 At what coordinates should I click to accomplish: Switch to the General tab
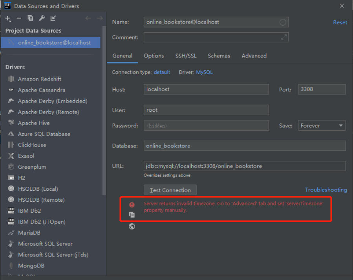[x=122, y=56]
